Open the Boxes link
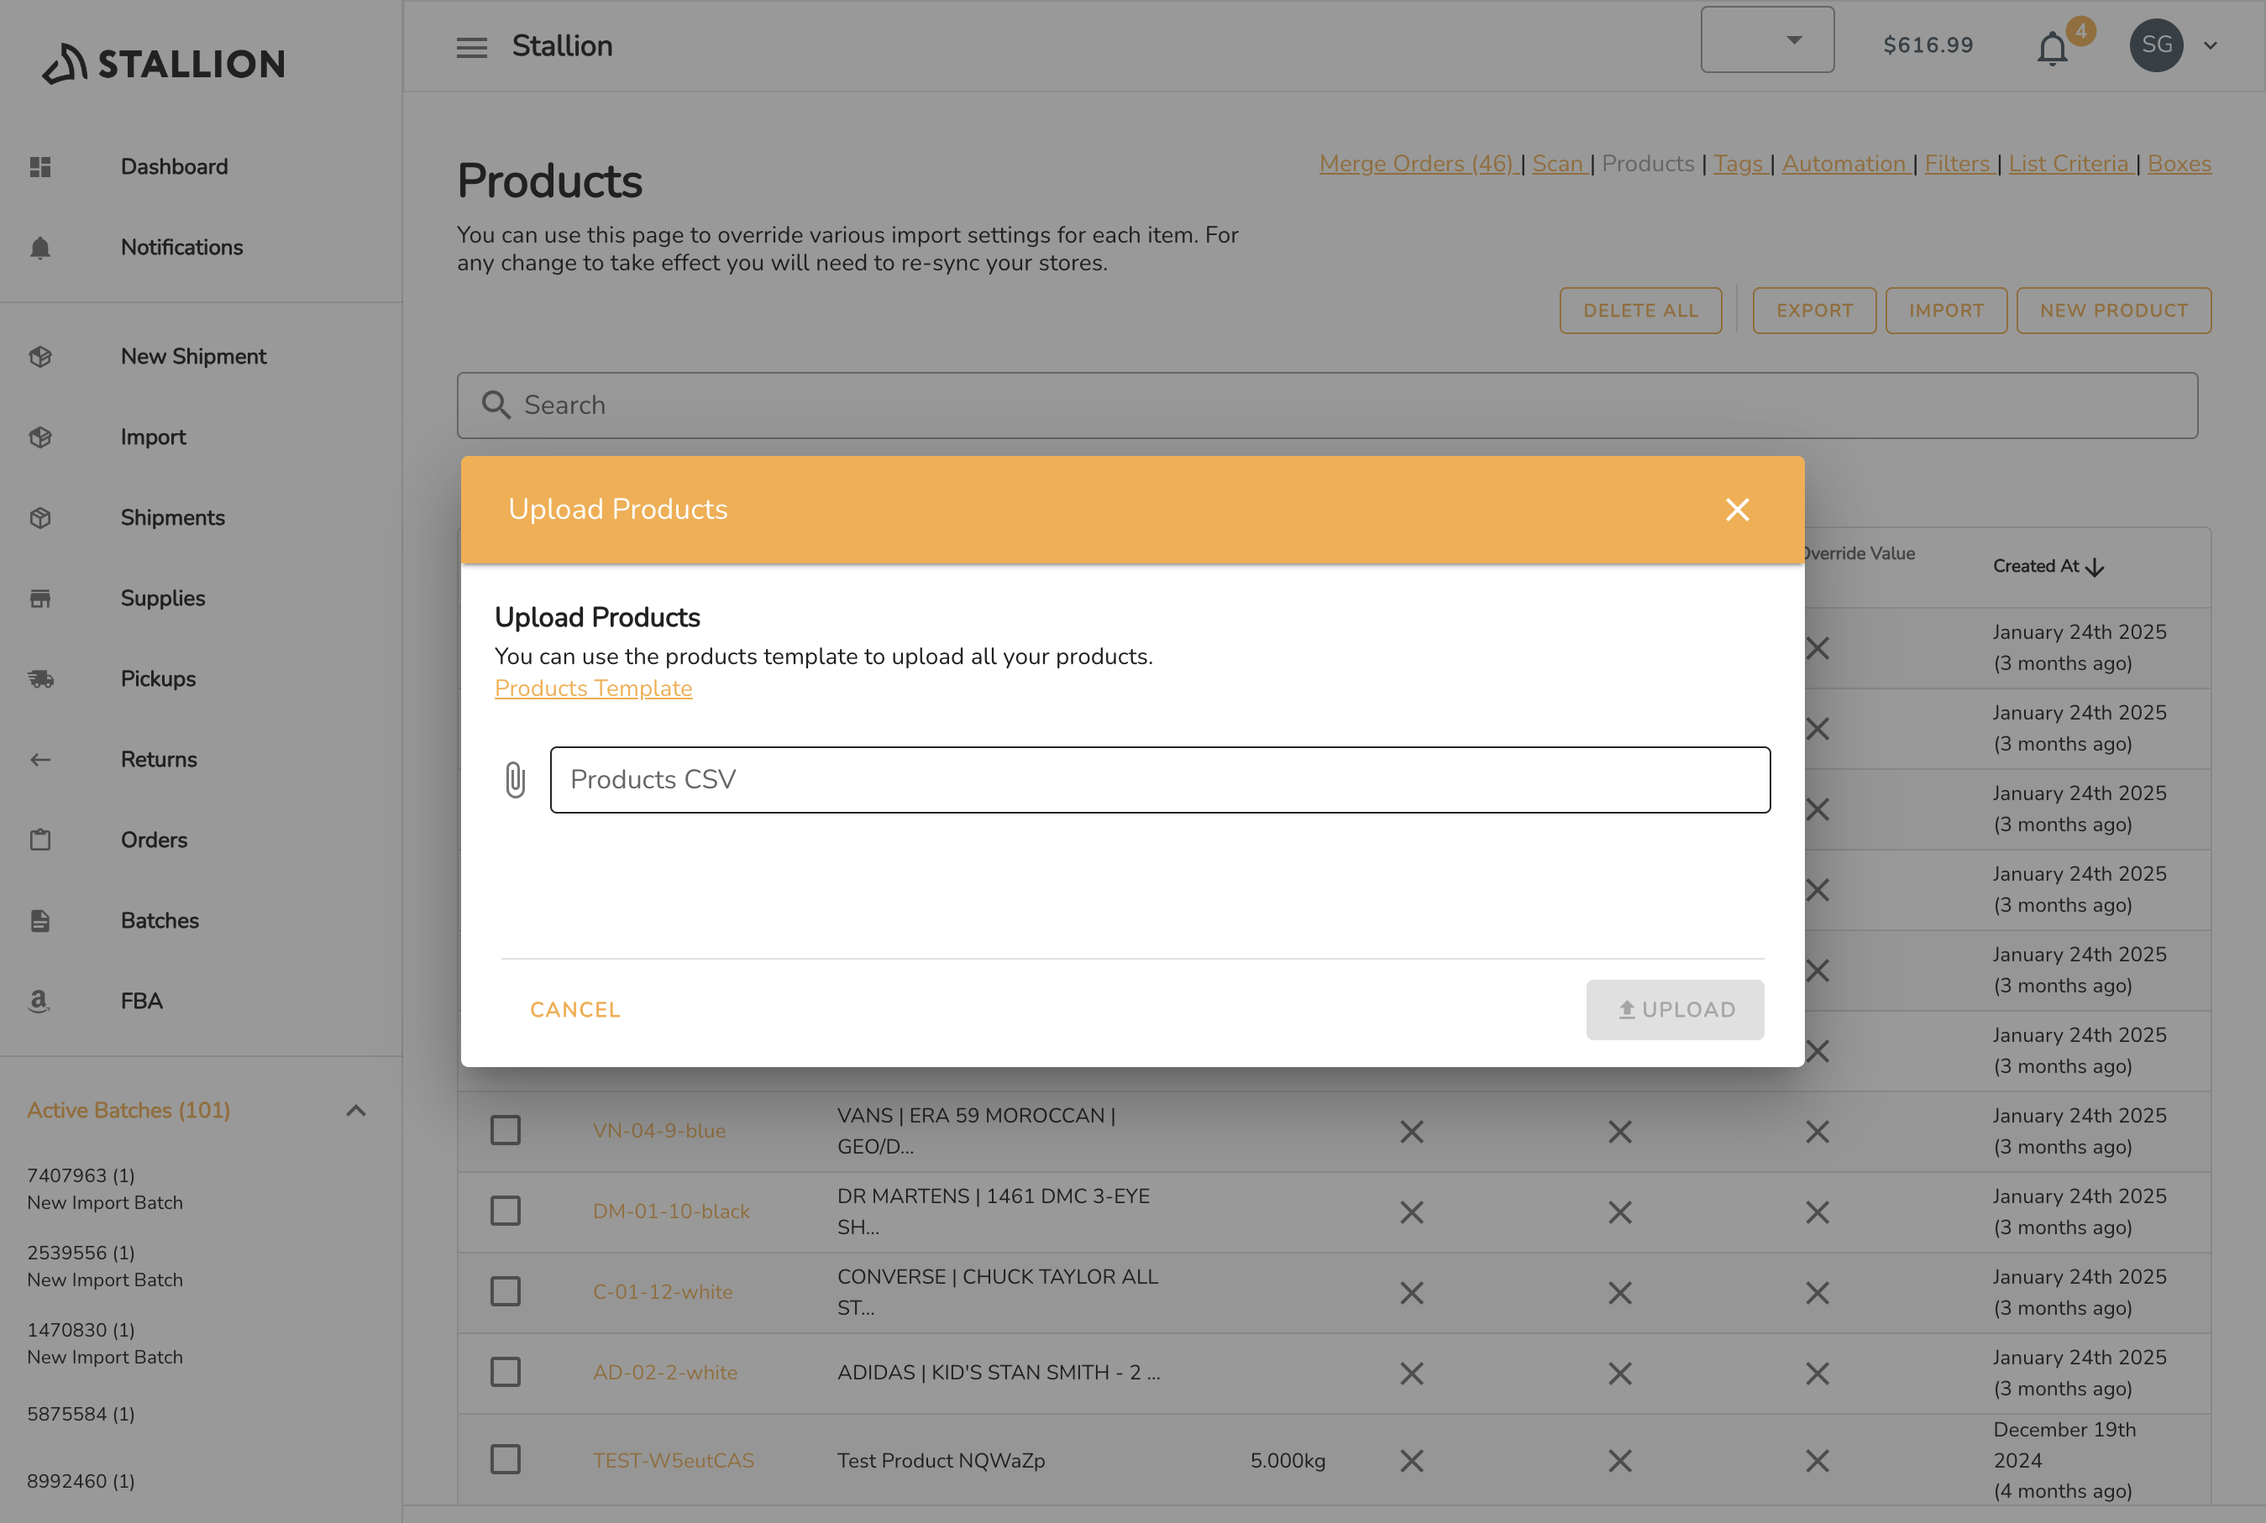Image resolution: width=2266 pixels, height=1523 pixels. (x=2179, y=163)
